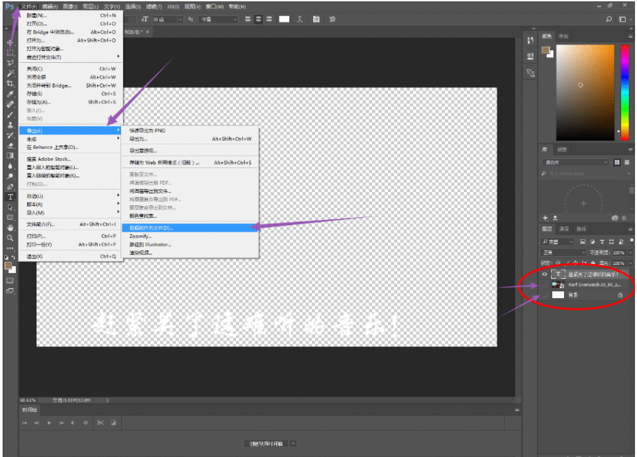637x457 pixels.
Task: Choose 存储为(A)... from the File menu
Action: tap(38, 102)
